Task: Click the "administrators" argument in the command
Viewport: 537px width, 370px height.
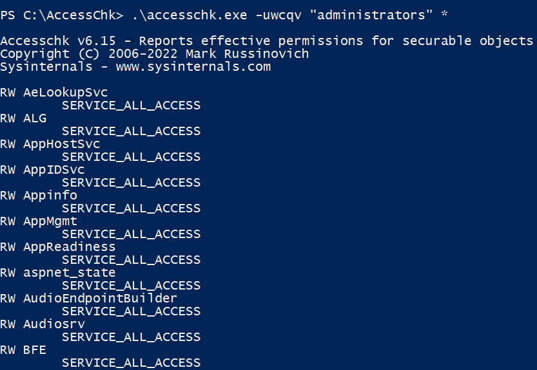Action: click(367, 15)
